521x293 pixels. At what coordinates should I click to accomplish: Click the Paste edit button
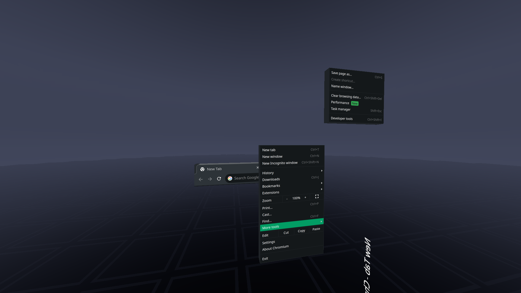pos(316,229)
